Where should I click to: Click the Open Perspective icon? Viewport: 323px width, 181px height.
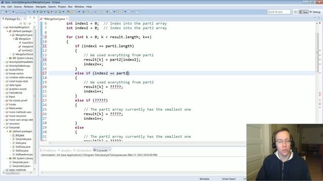pos(296,12)
